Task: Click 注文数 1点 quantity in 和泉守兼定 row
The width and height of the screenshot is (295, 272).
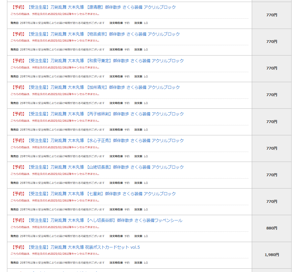Action: click(x=141, y=76)
